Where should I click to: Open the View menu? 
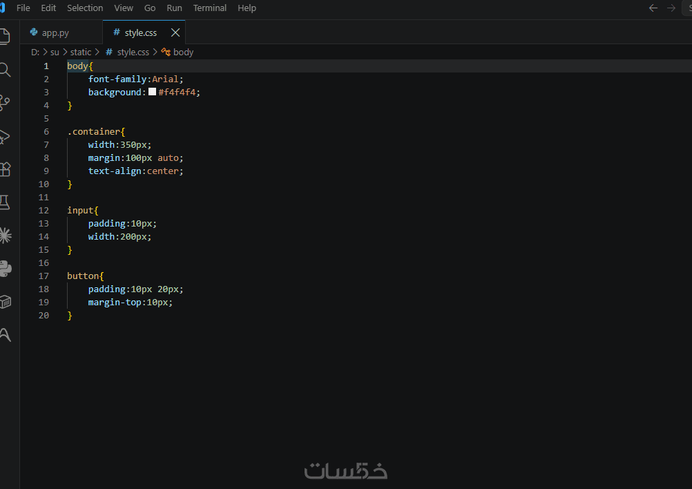click(124, 8)
